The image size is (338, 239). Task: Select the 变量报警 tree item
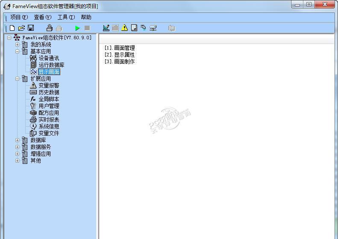49,85
